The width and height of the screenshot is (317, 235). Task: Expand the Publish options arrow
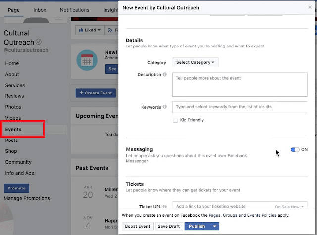pos(214,226)
